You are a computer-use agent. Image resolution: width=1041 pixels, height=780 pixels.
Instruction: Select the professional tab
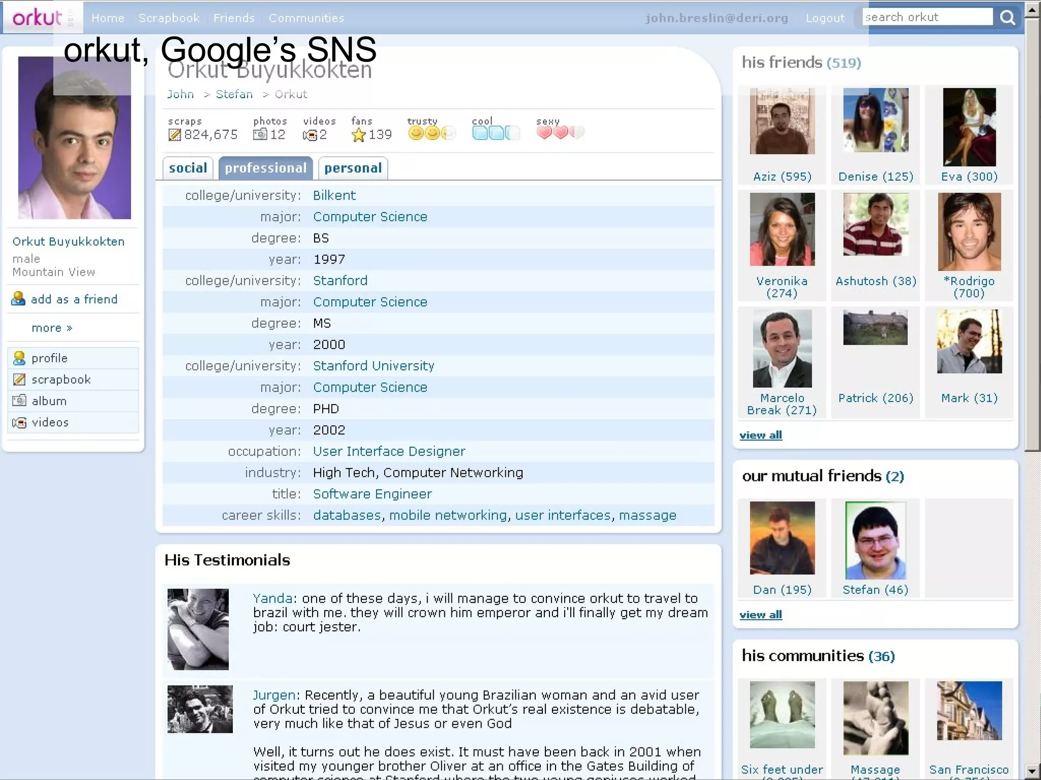coord(265,168)
